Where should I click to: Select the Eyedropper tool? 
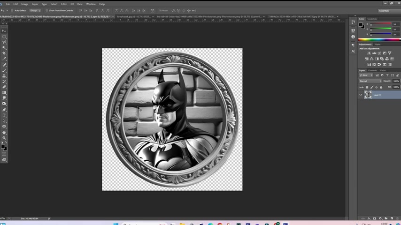4,59
